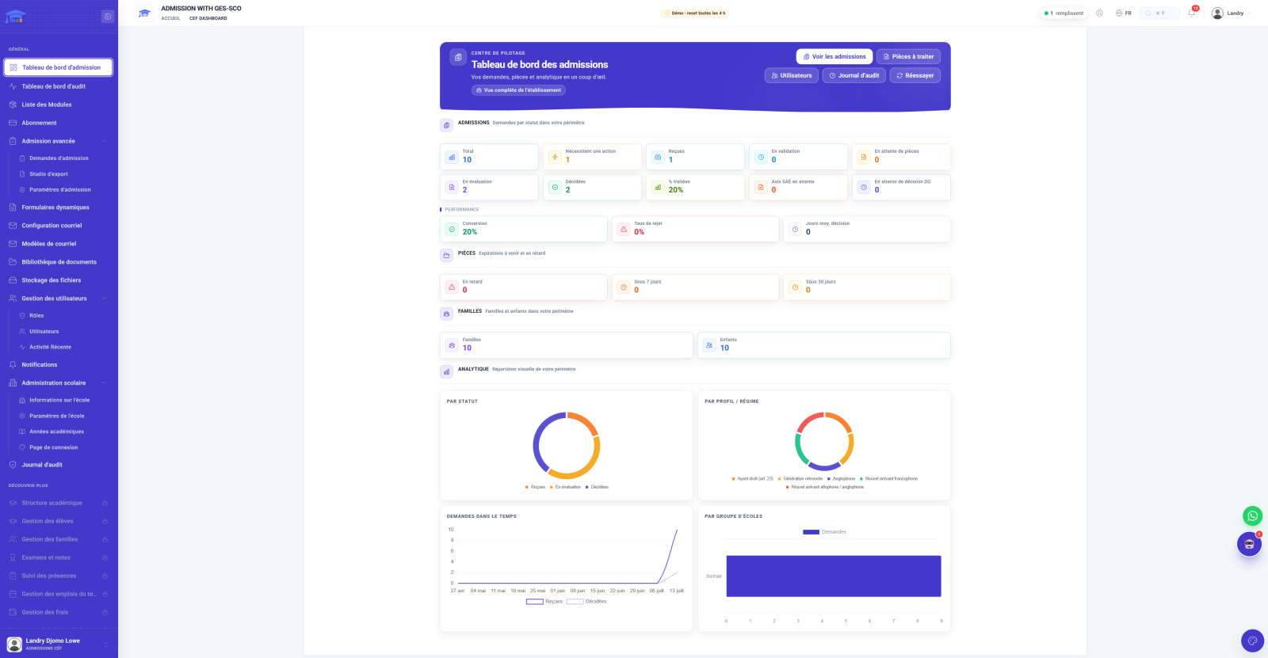Click the Abonnement card icon
Viewport: 1268px width, 658px height.
(x=13, y=123)
